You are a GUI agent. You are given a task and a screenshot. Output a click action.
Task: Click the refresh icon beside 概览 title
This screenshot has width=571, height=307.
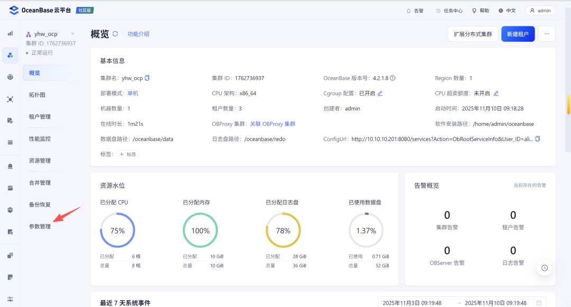115,34
